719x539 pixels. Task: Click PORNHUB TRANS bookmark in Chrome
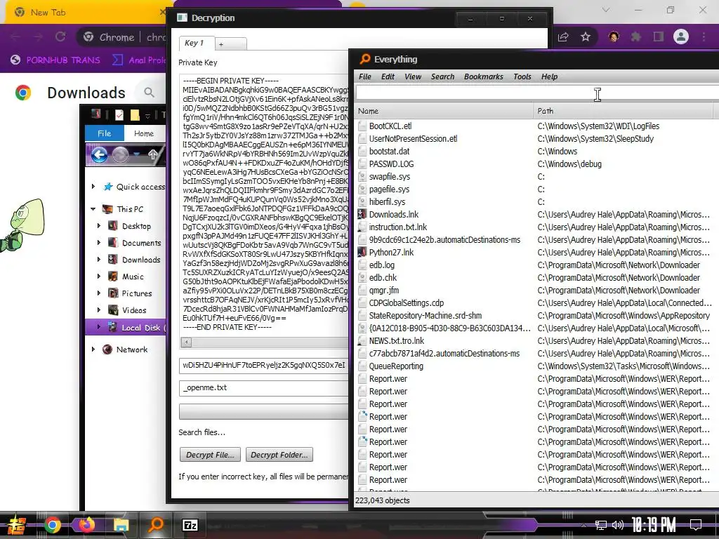tap(55, 60)
